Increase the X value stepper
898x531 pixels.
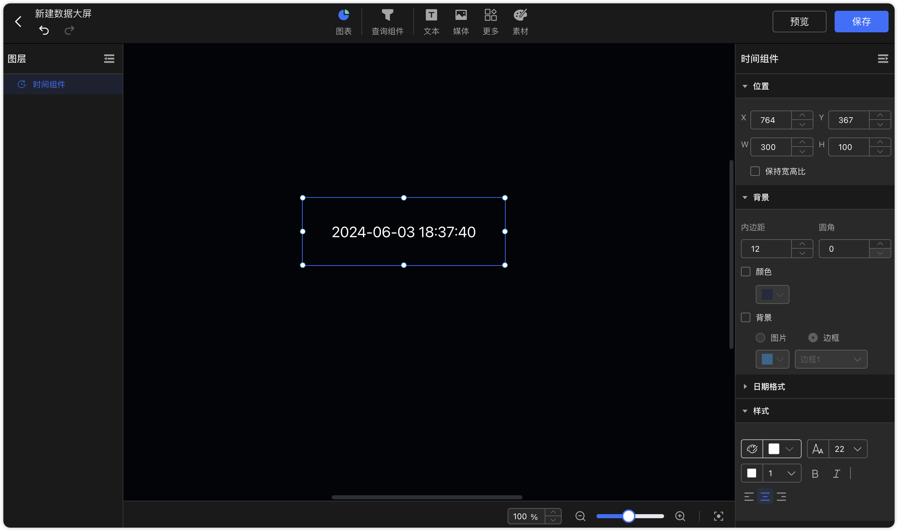(802, 116)
